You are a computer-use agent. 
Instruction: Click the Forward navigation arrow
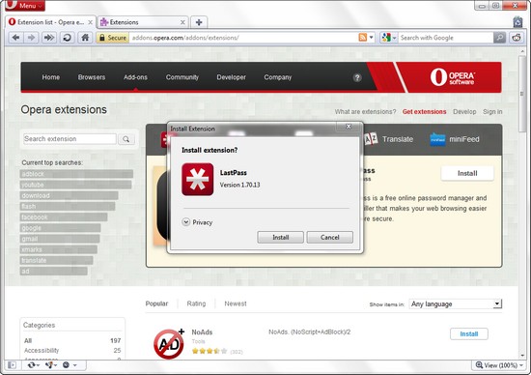(32, 38)
